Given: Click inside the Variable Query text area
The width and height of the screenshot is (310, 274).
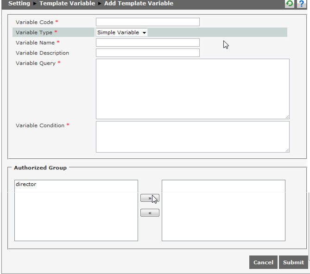Looking at the screenshot, I should coord(192,88).
